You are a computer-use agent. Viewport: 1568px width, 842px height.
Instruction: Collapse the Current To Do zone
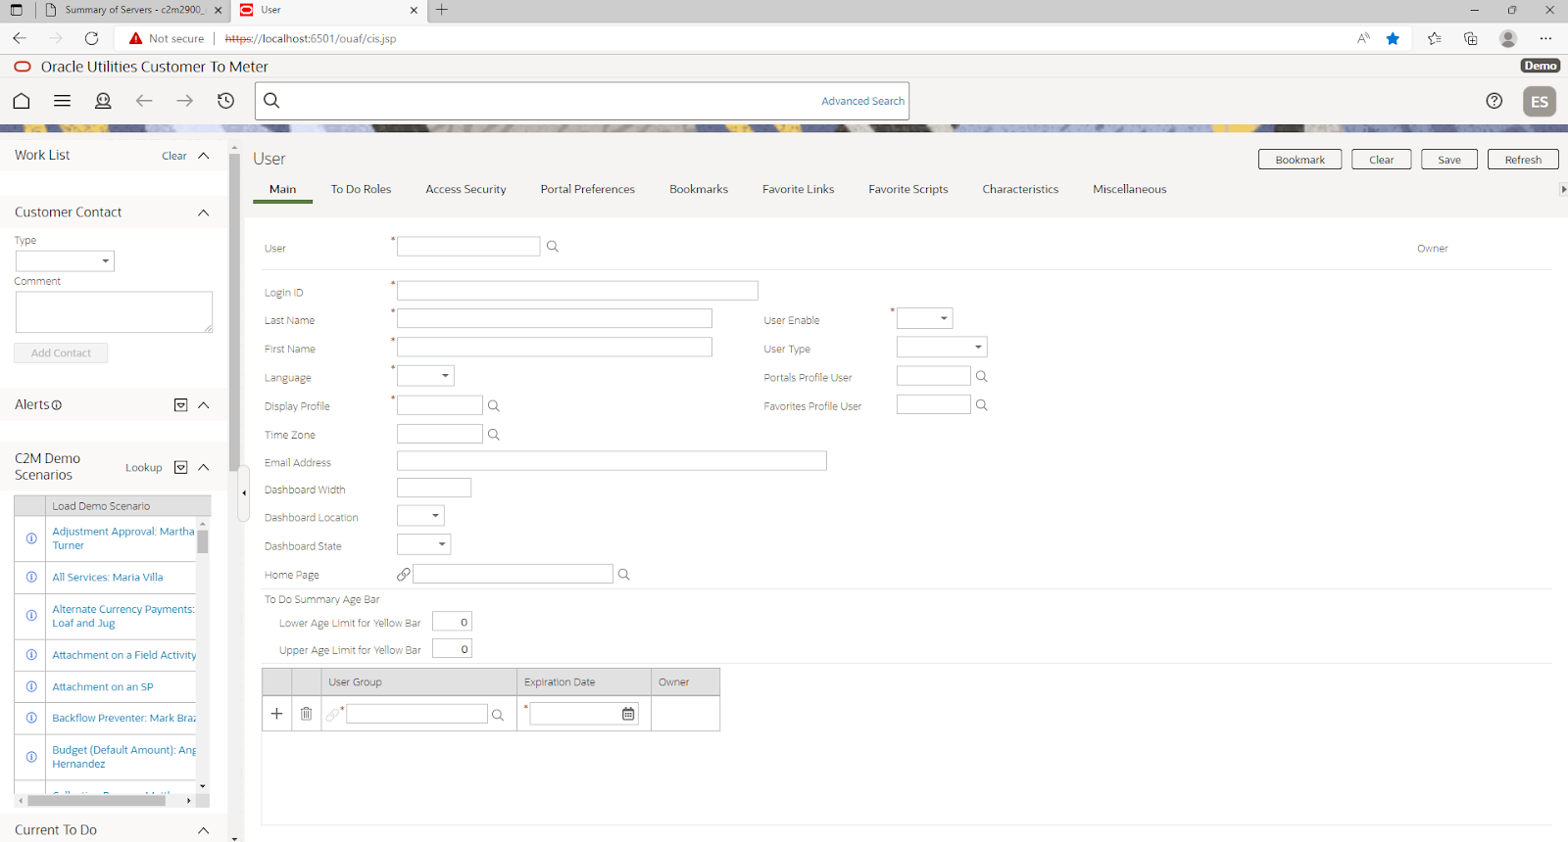204,830
